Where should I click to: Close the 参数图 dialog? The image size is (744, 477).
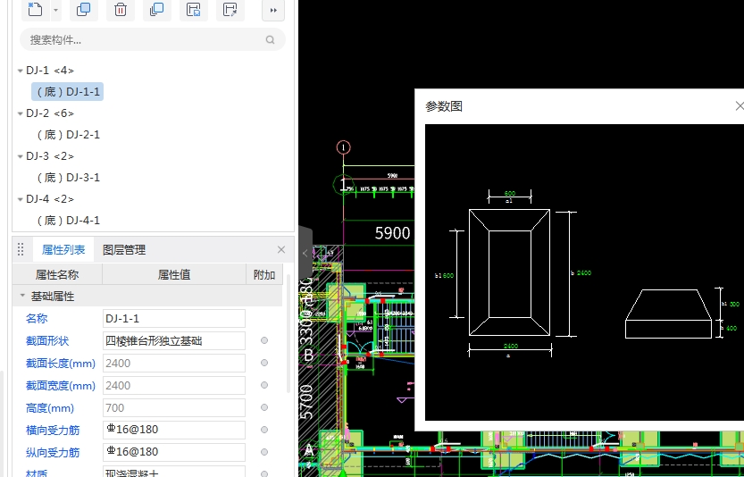(x=740, y=105)
